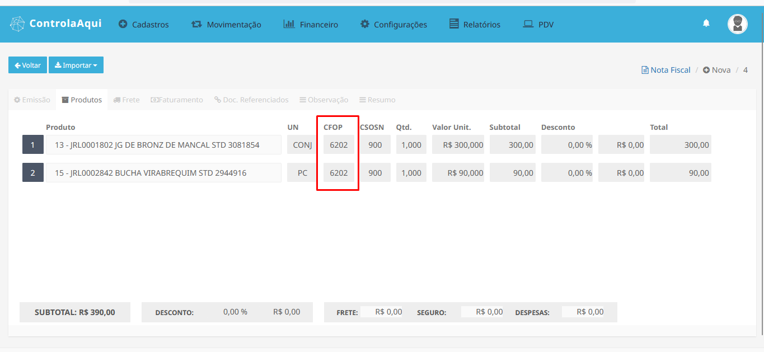Switch to the Frete tab

point(126,100)
